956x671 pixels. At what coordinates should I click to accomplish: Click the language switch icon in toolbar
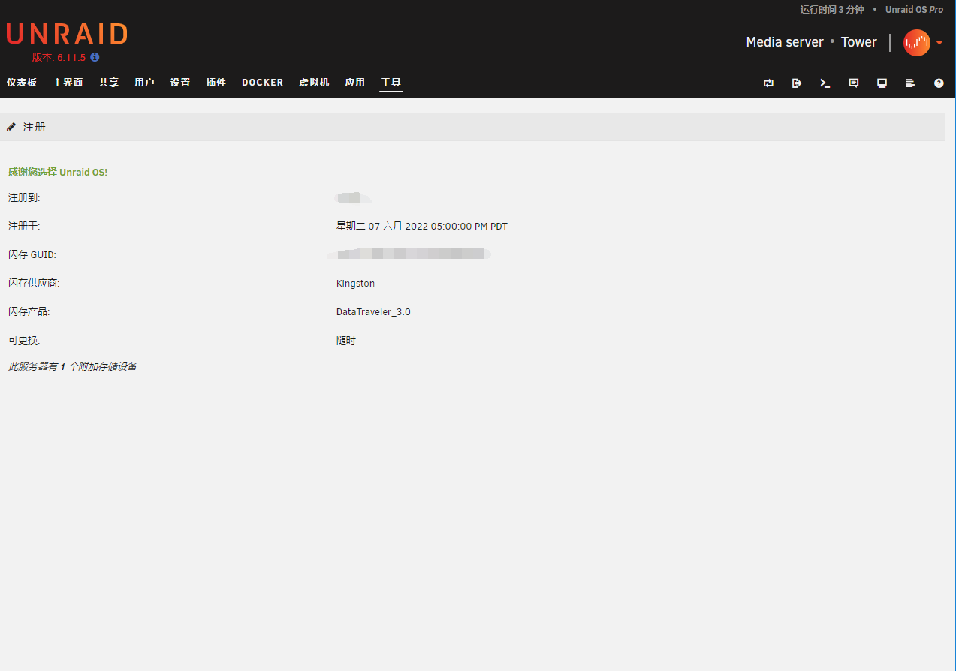click(768, 83)
